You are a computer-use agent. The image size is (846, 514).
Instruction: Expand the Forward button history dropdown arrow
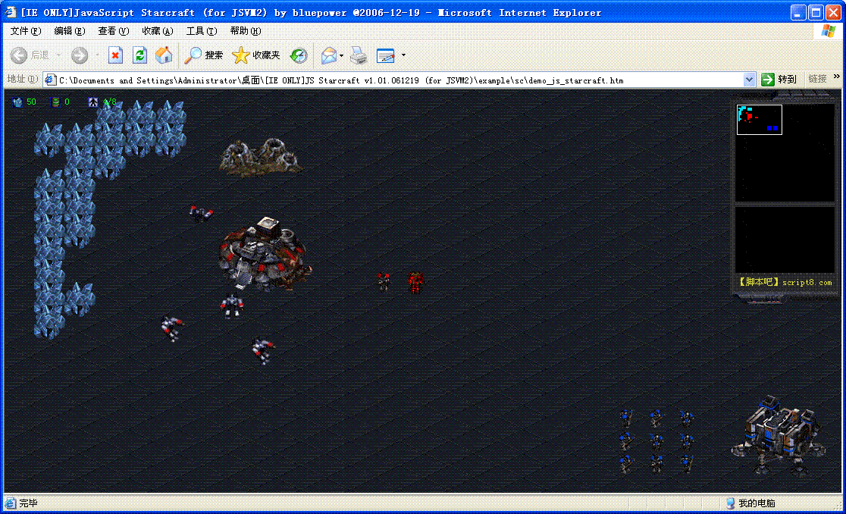pyautogui.click(x=97, y=55)
